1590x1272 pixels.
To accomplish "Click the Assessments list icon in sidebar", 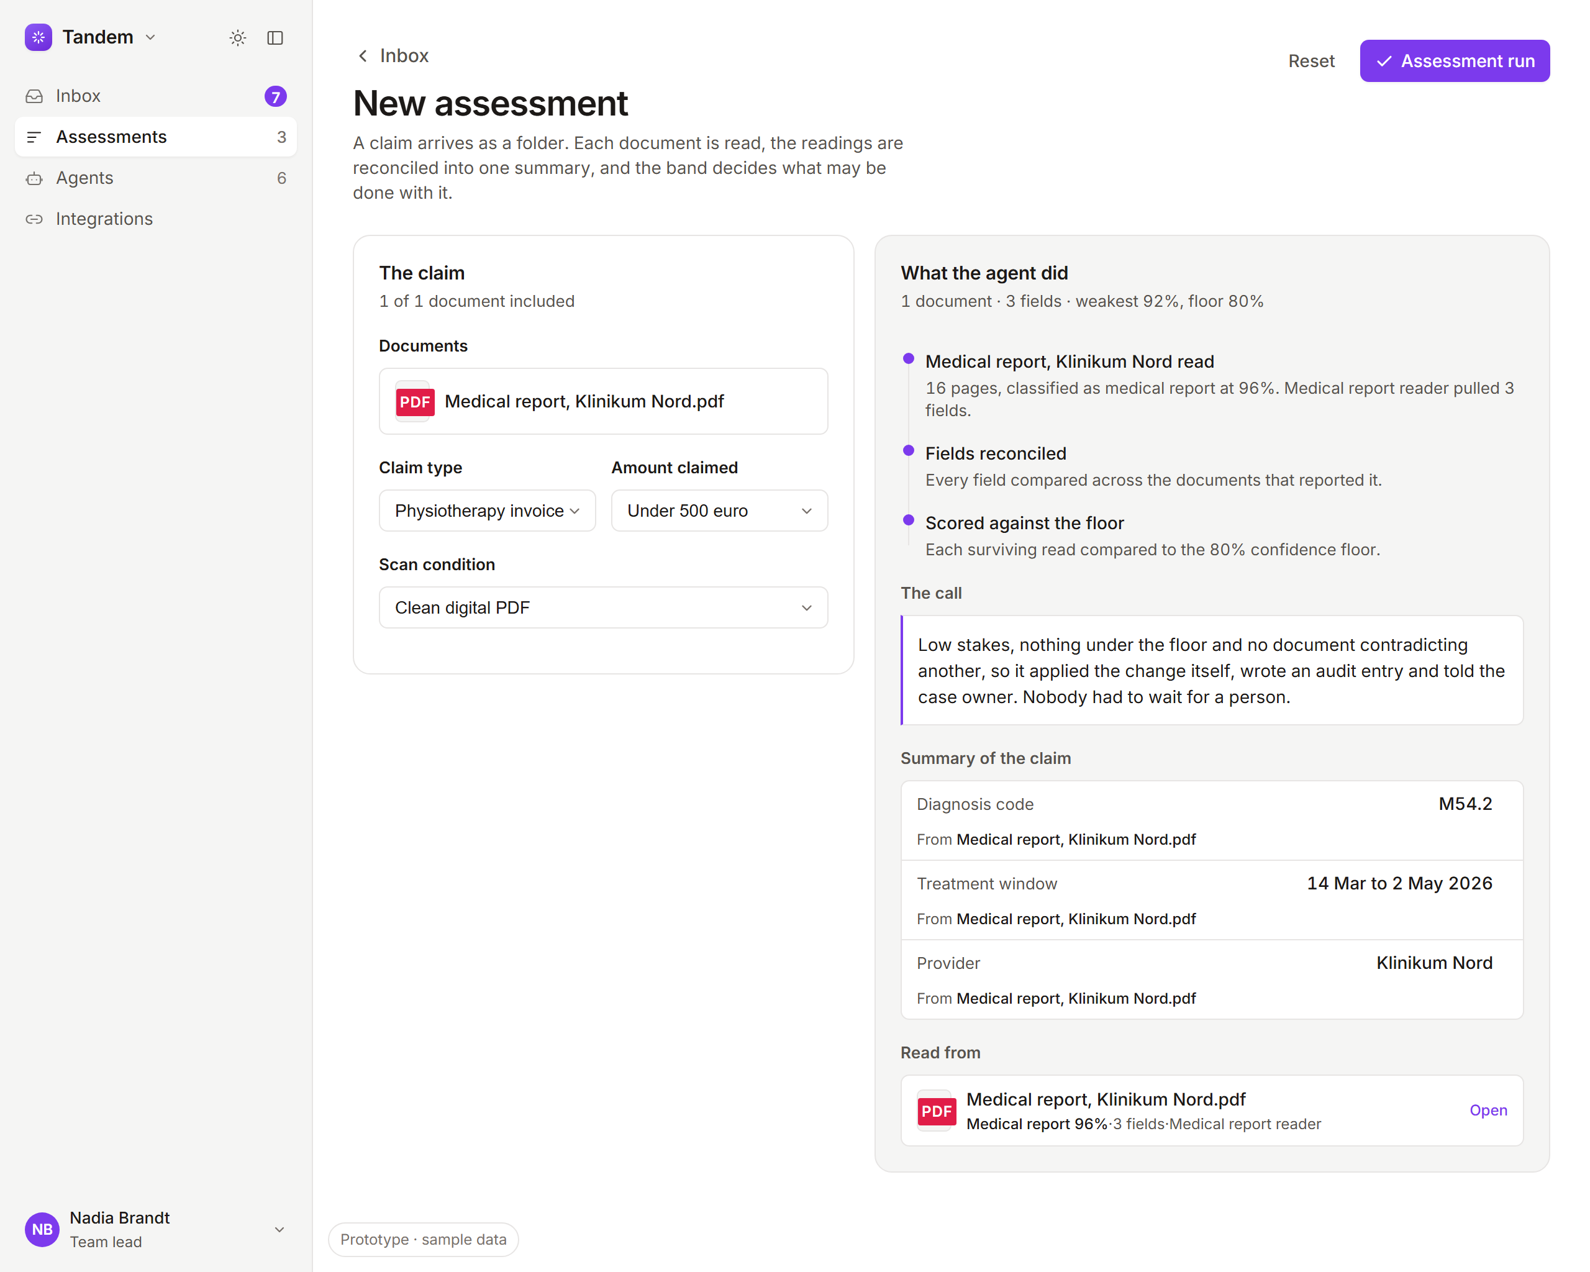I will point(34,137).
